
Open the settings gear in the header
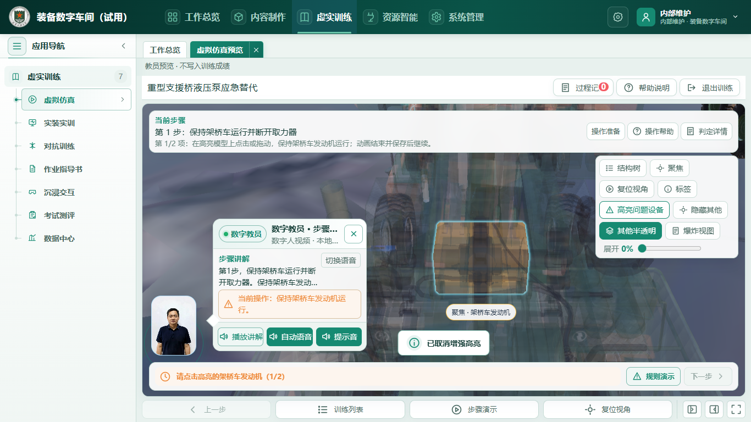(x=617, y=17)
